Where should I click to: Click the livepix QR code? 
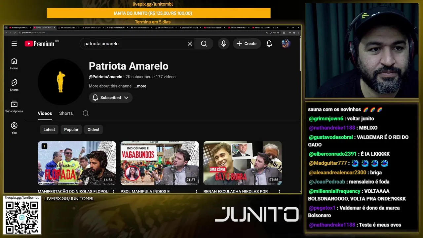(x=22, y=218)
